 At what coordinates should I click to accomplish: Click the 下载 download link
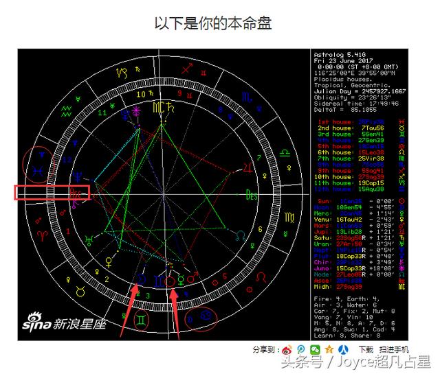coord(366,349)
